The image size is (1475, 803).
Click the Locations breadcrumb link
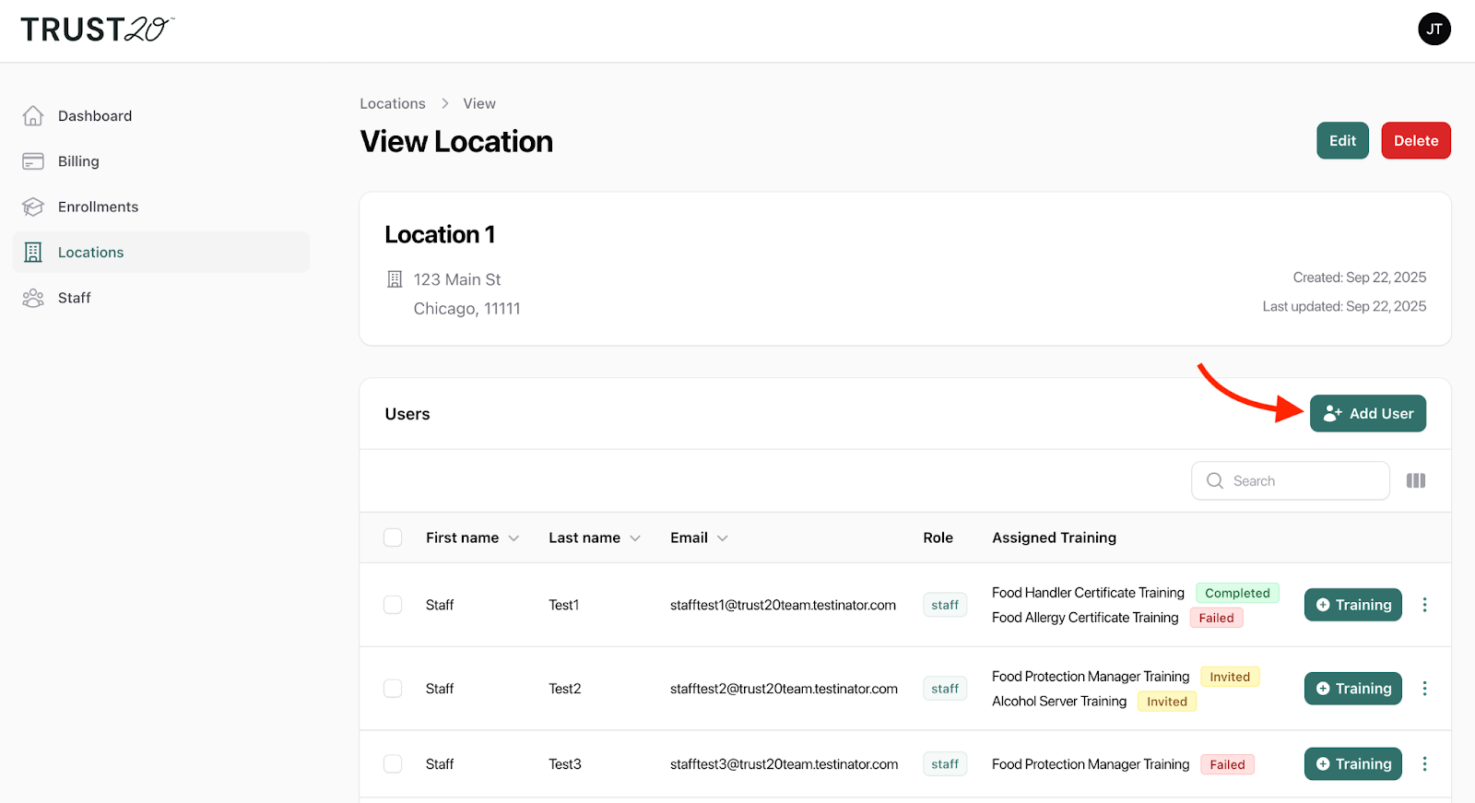pos(393,103)
